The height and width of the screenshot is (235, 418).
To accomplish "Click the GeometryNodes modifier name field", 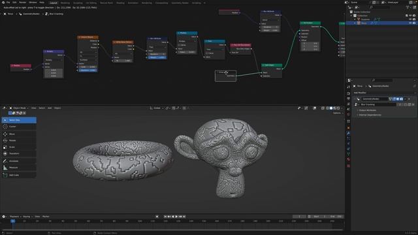I will click(374, 99).
